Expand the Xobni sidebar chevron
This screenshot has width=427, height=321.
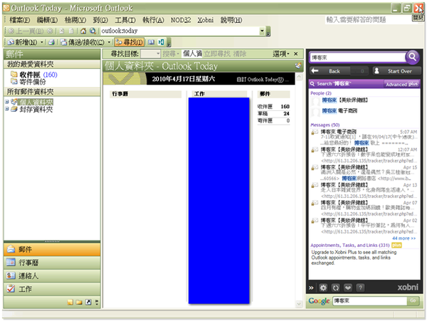tap(311, 288)
